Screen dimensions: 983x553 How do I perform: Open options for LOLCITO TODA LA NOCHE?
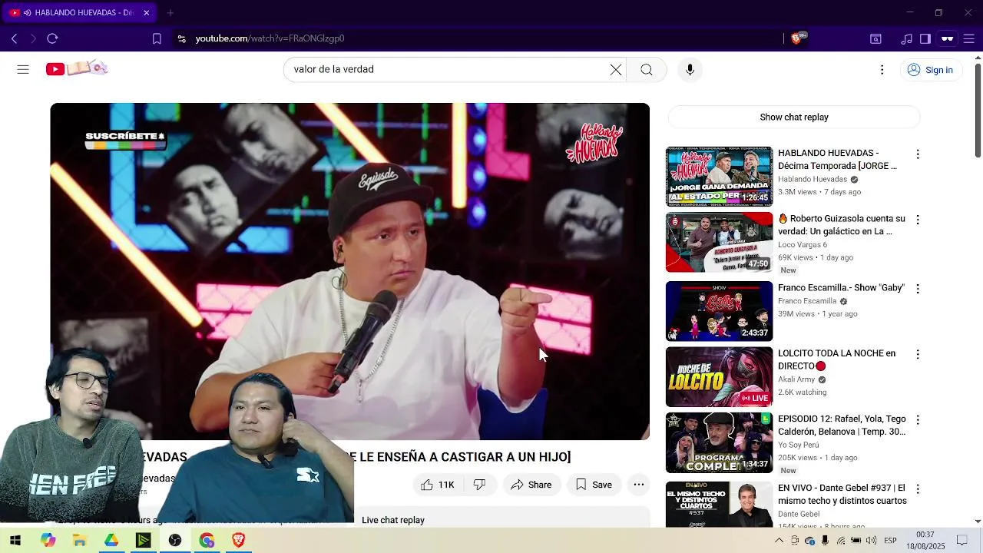(x=917, y=355)
